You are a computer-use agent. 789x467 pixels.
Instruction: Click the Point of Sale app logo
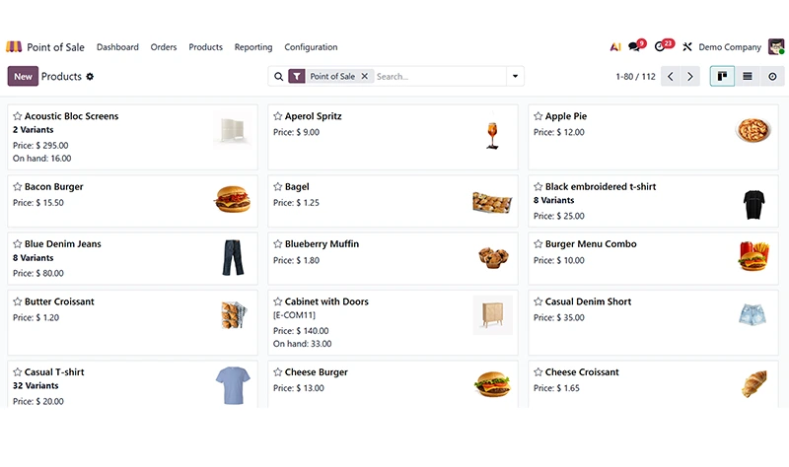pyautogui.click(x=14, y=46)
